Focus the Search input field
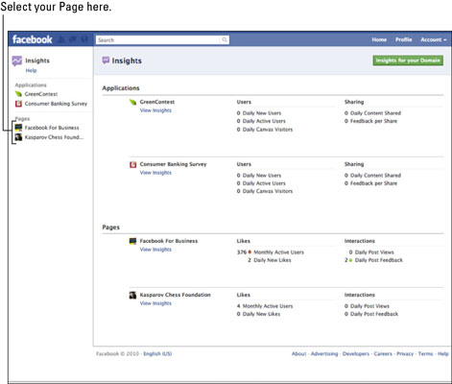 pos(162,39)
